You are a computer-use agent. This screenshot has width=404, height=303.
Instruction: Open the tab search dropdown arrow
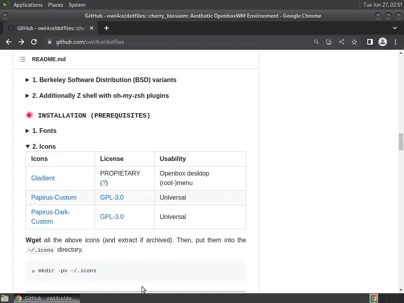[395, 28]
